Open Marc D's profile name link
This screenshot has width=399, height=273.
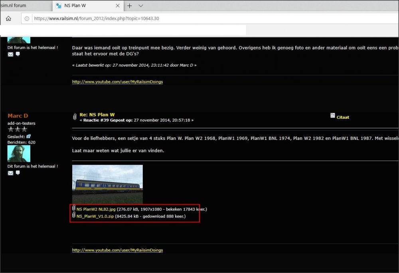click(x=18, y=116)
